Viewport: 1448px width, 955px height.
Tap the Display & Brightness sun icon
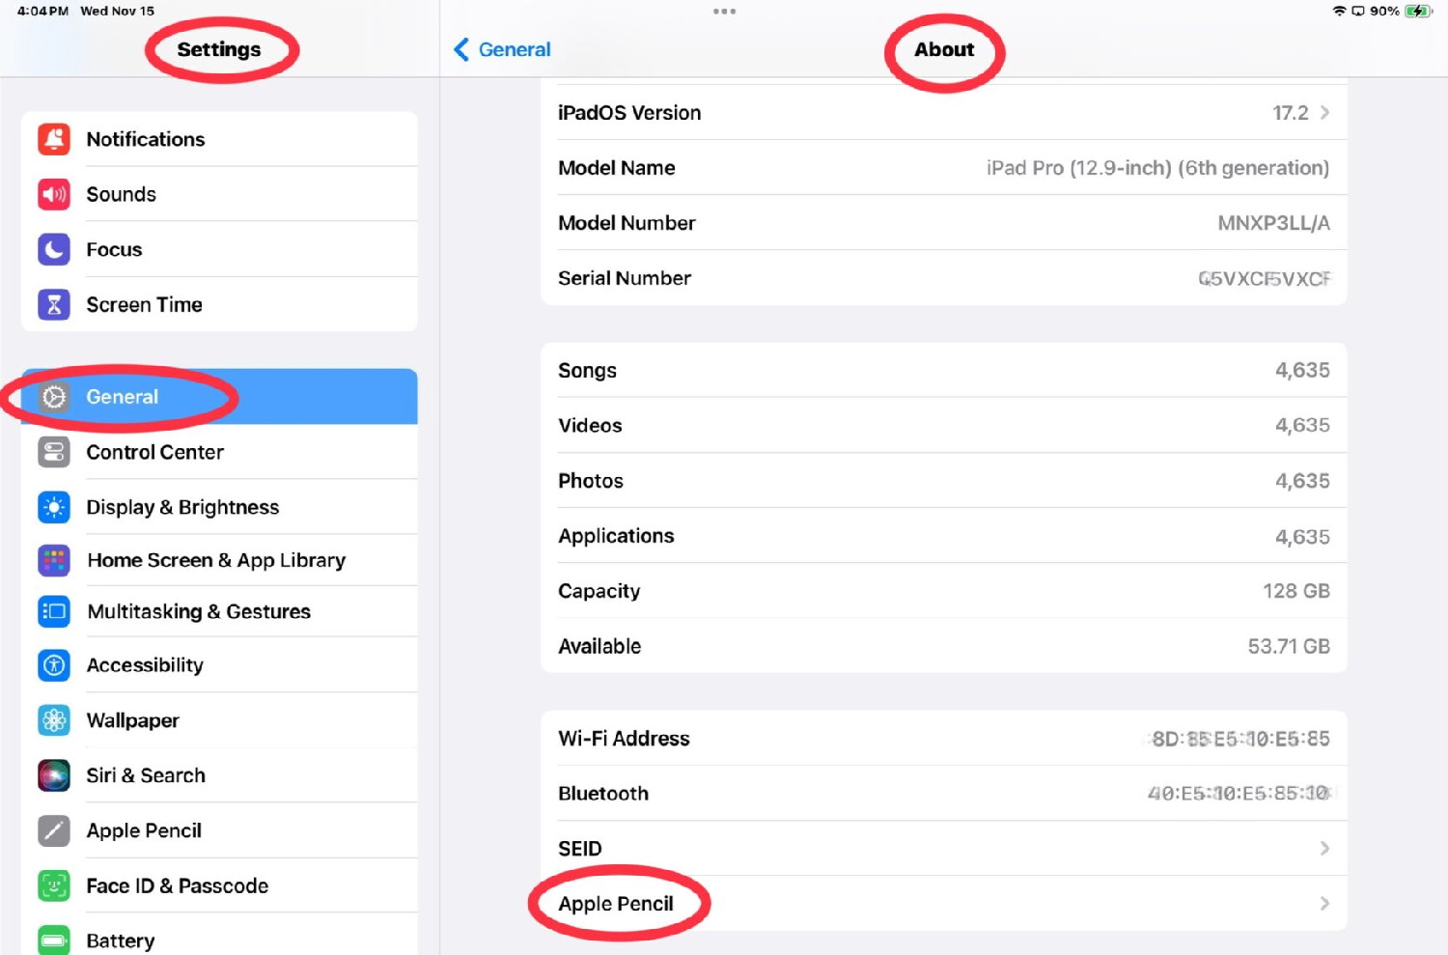pos(54,507)
